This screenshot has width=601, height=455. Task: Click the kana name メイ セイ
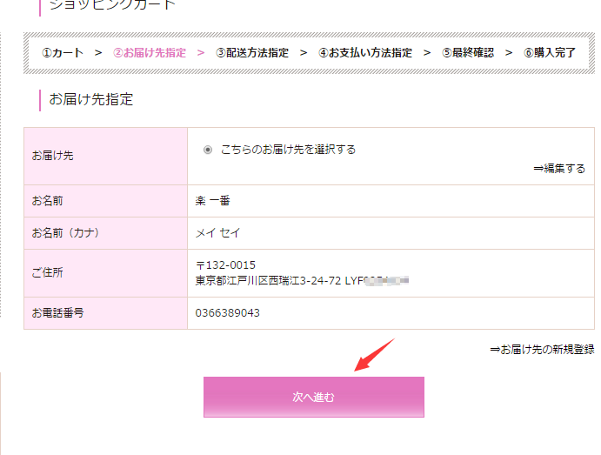tap(218, 233)
